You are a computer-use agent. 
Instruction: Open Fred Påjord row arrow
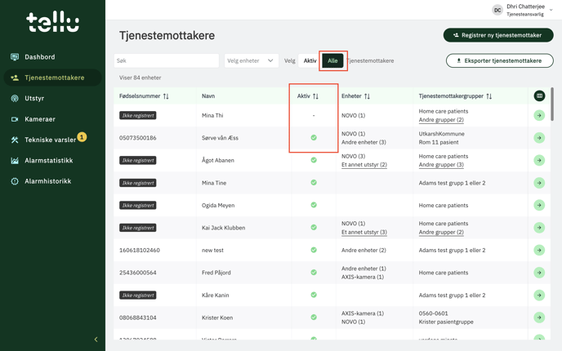(x=539, y=273)
